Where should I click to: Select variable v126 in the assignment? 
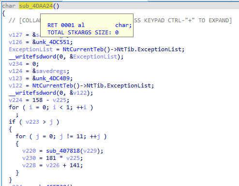[15, 42]
